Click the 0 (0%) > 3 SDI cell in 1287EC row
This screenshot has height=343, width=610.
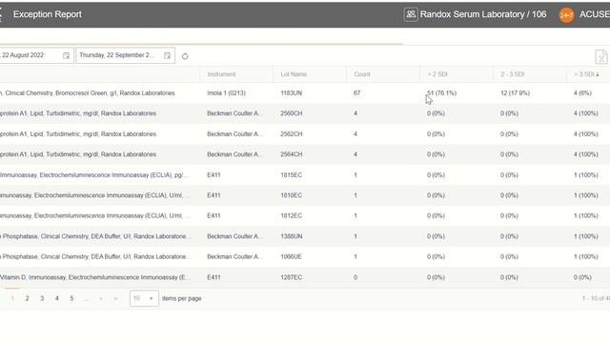pyautogui.click(x=582, y=277)
